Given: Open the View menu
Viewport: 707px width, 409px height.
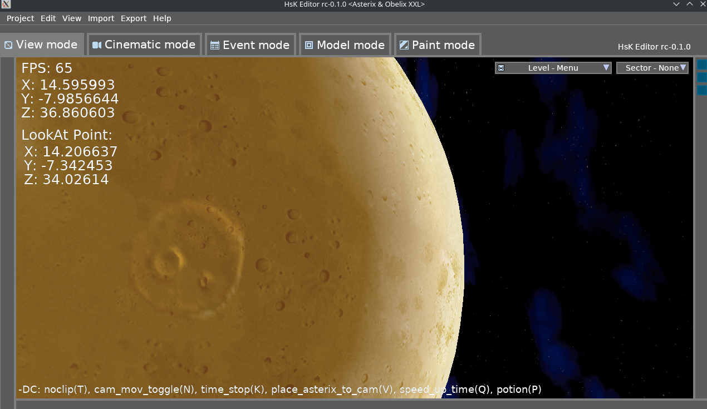Looking at the screenshot, I should [72, 18].
